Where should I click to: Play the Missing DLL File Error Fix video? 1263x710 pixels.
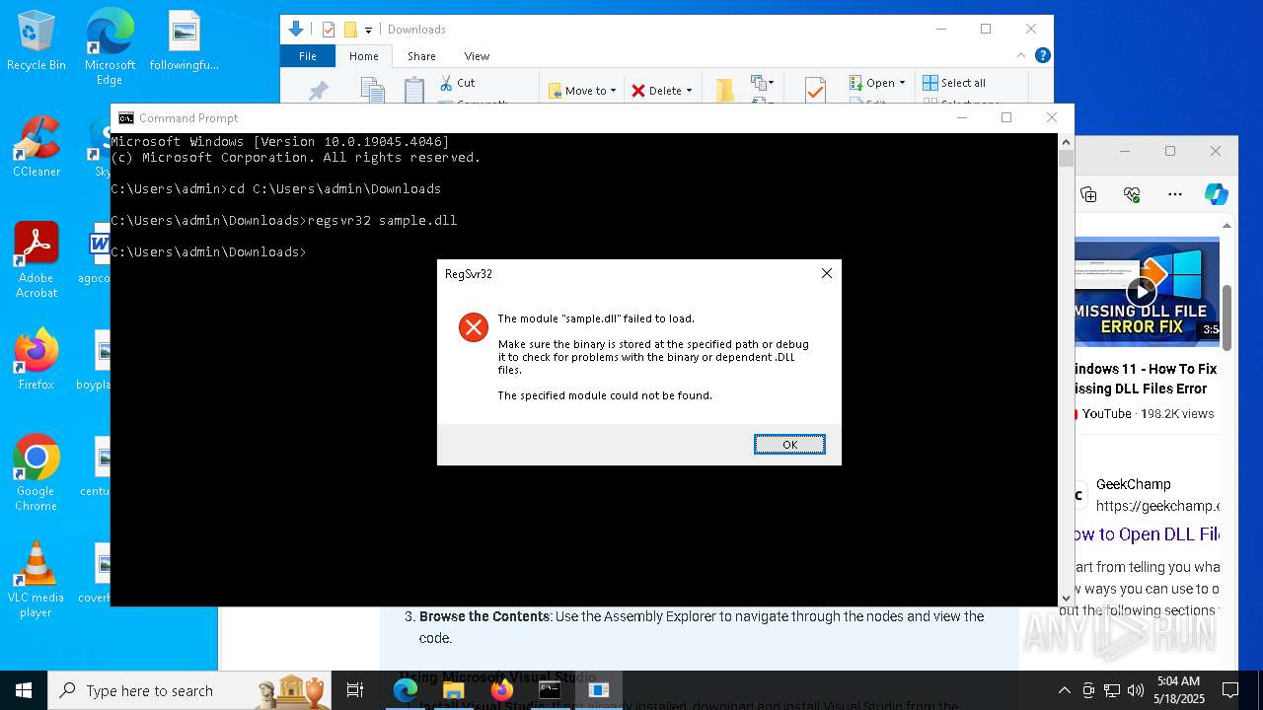(x=1142, y=291)
